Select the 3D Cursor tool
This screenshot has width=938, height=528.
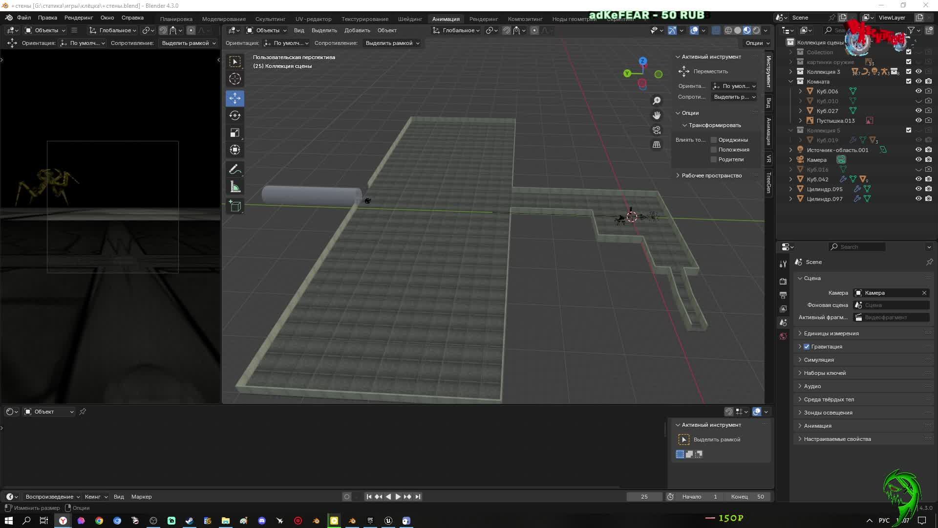click(x=235, y=79)
